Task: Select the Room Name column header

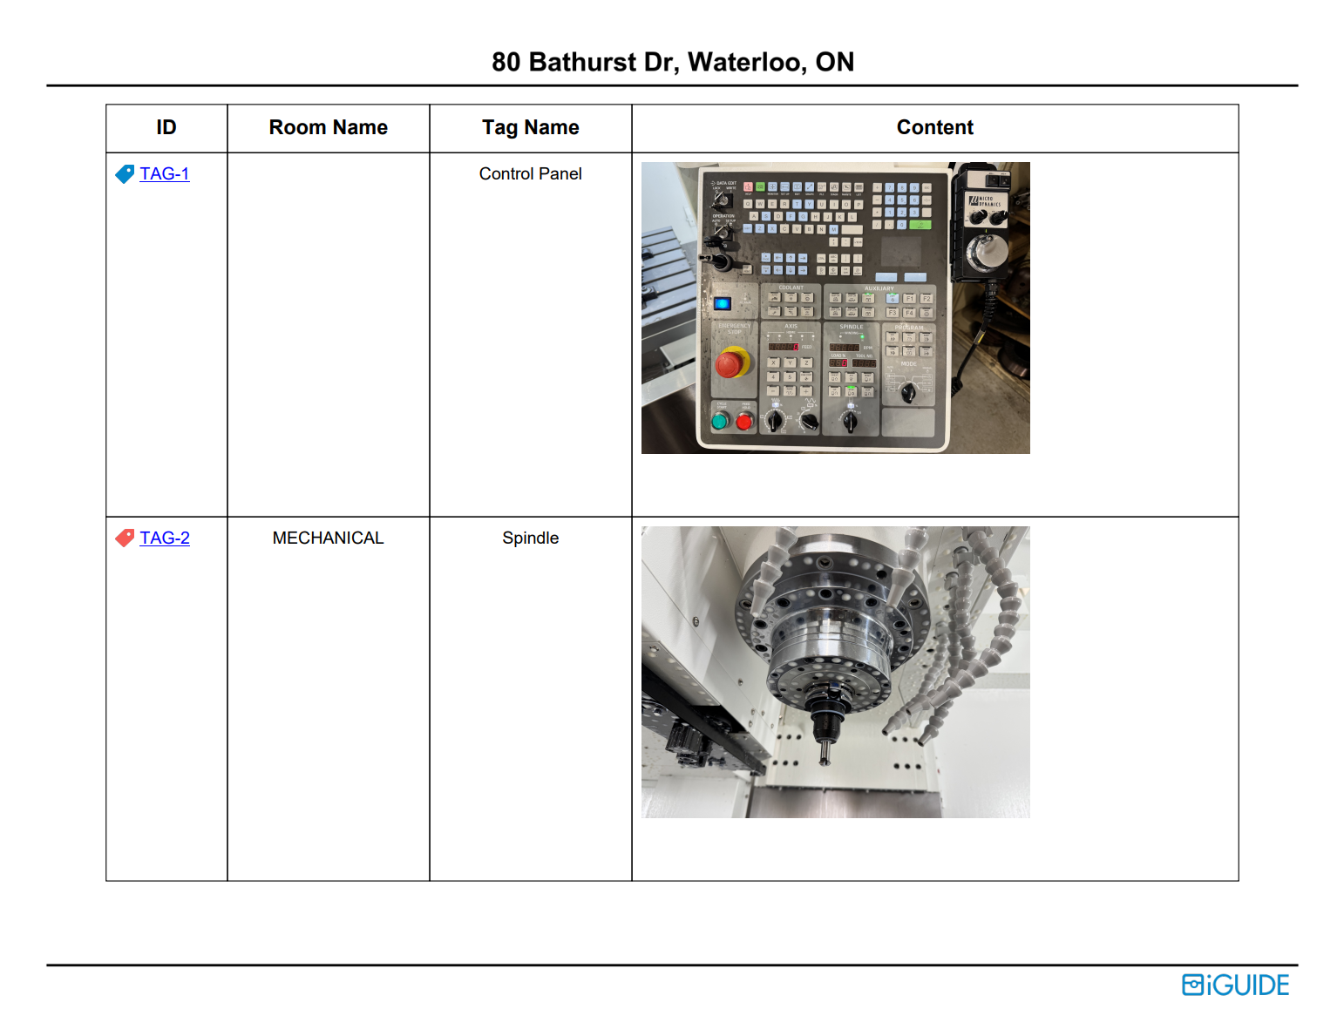Action: (328, 128)
